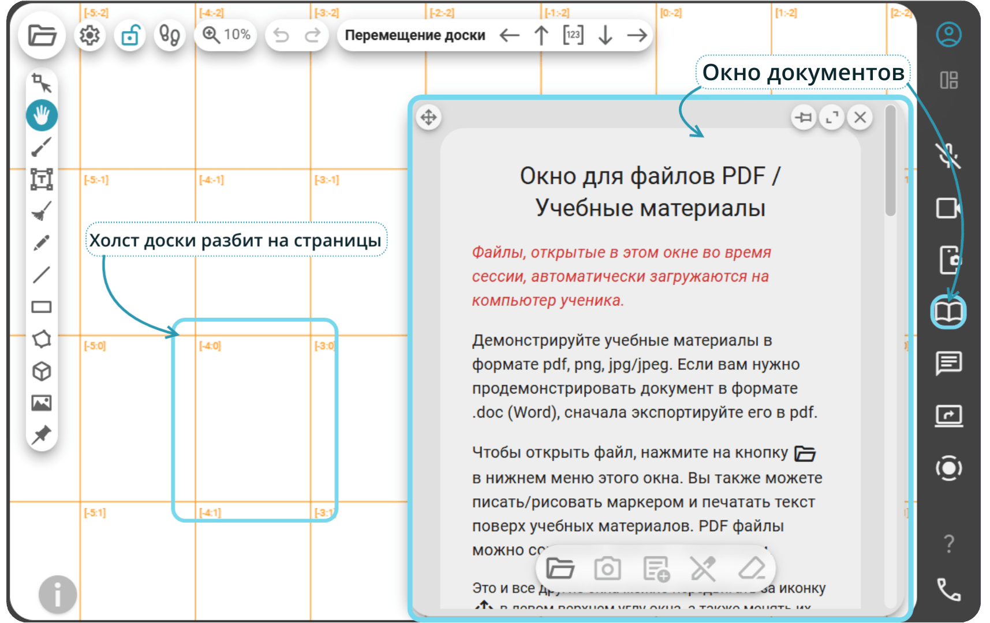Open help question mark
Screen dimensions: 990x623
pyautogui.click(x=948, y=543)
